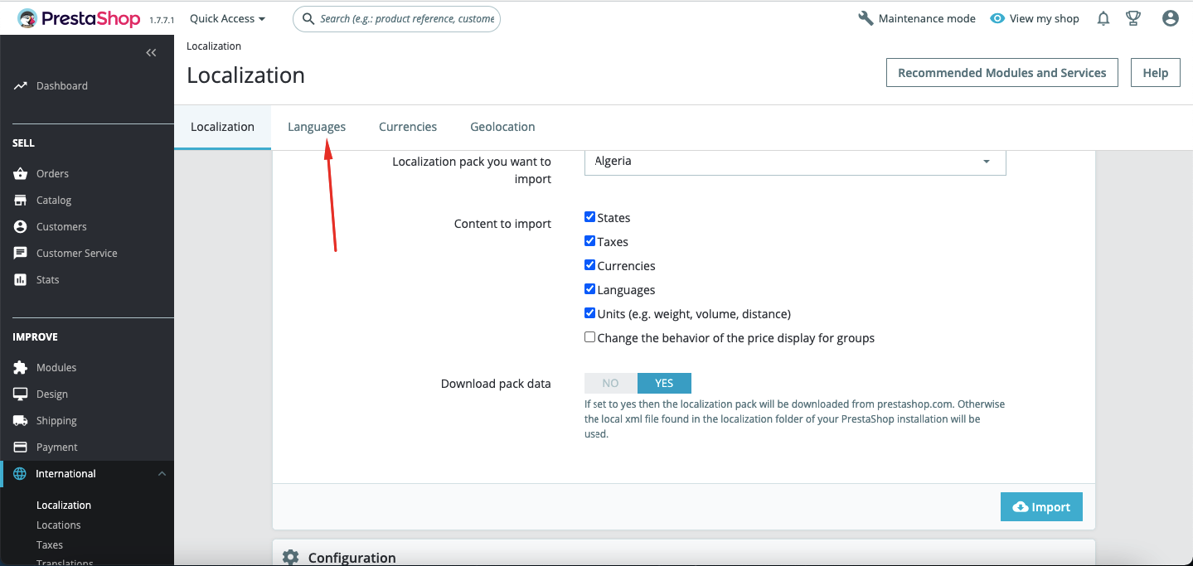1193x566 pixels.
Task: Switch to the Geolocation tab
Action: point(502,127)
